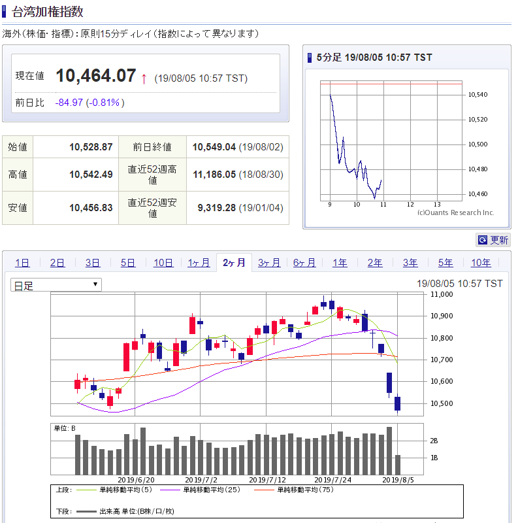Switch chart to the 5日 tab
Viewport: 518px width, 523px height.
pos(128,263)
